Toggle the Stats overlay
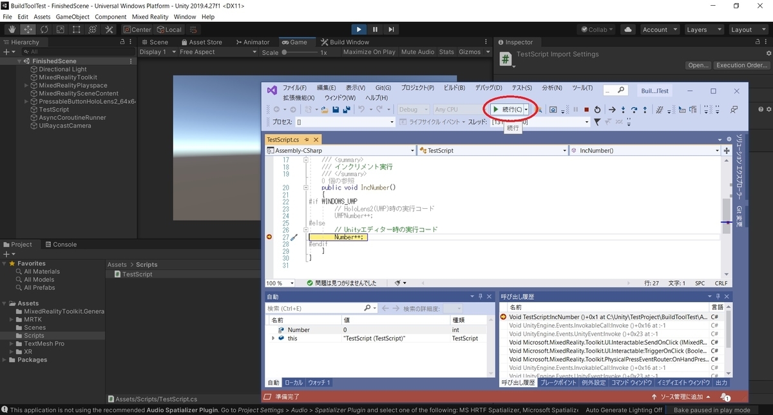 [x=446, y=52]
